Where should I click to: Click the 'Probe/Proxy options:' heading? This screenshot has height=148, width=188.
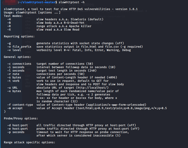click(x=21, y=118)
